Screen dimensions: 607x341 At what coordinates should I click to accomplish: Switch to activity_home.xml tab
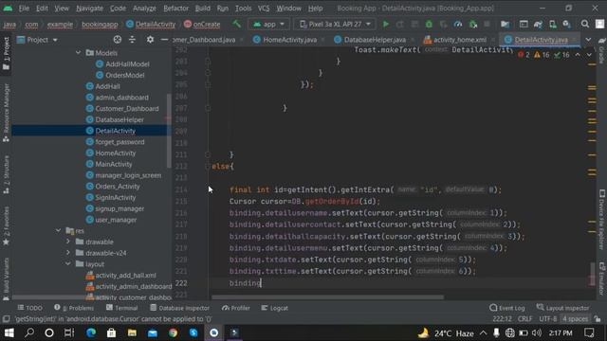coord(459,40)
